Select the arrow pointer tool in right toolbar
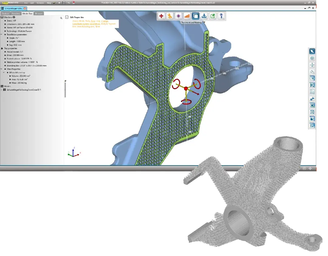Screen dimensions: 328x256 pyautogui.click(x=312, y=51)
